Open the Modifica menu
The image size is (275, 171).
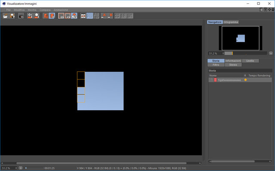(19, 10)
